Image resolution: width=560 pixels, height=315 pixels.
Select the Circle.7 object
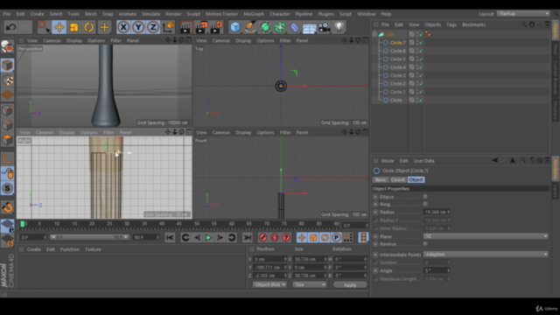[x=397, y=43]
